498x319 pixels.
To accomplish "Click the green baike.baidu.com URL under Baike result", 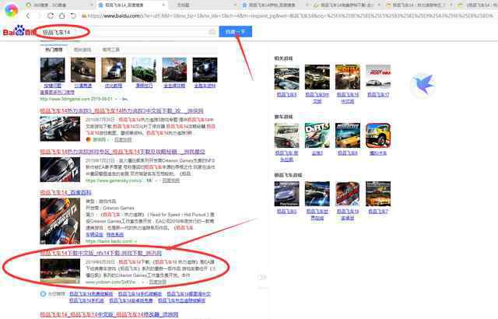I will [x=111, y=241].
